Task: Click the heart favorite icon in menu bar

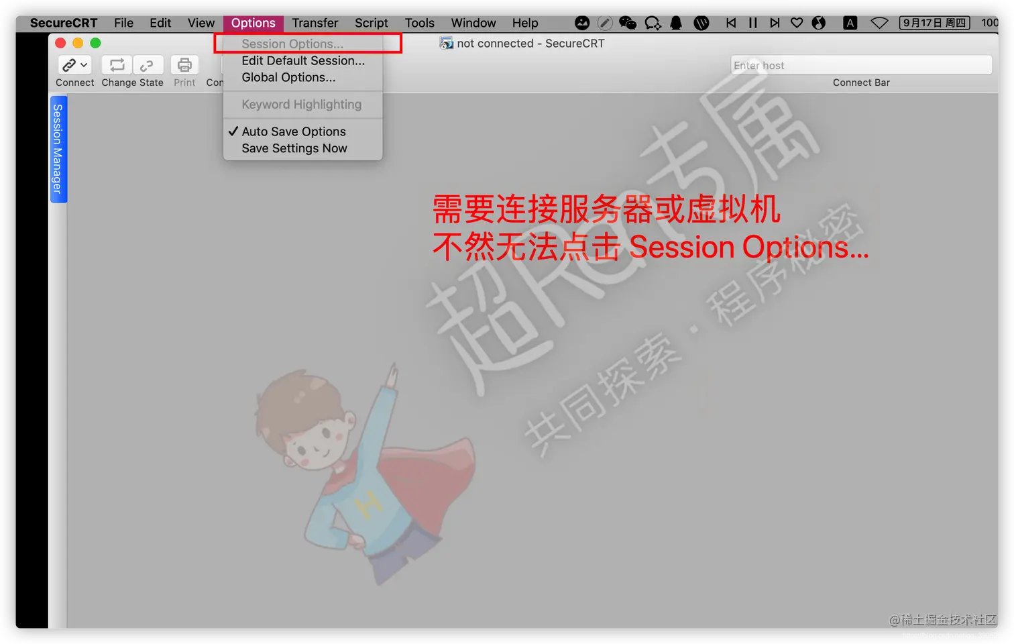Action: [797, 23]
